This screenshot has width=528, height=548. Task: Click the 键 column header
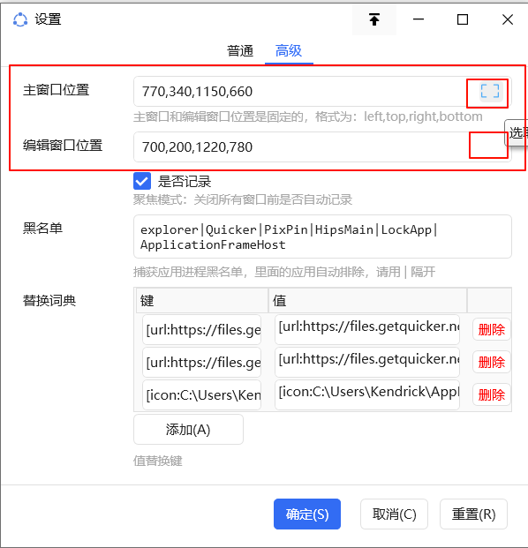[x=202, y=300]
